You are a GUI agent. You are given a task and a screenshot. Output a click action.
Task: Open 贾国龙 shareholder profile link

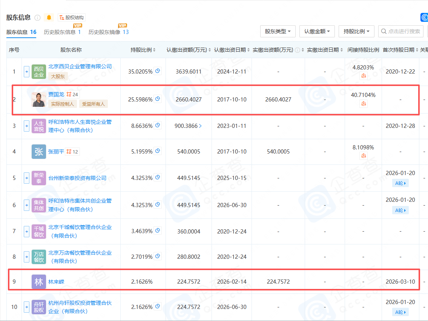coord(56,94)
